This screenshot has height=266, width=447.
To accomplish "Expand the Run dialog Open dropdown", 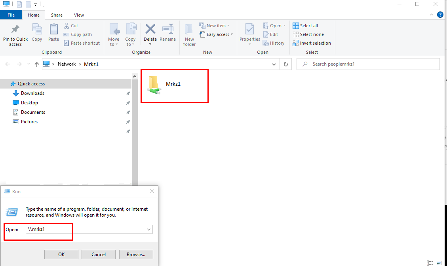I will [x=149, y=230].
